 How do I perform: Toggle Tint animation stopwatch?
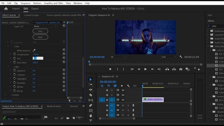click(14, 58)
